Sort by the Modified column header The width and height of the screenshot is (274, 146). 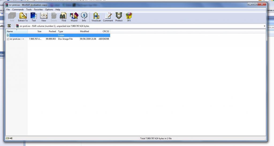pyautogui.click(x=88, y=31)
